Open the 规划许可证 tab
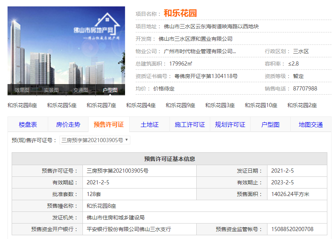 230,124
